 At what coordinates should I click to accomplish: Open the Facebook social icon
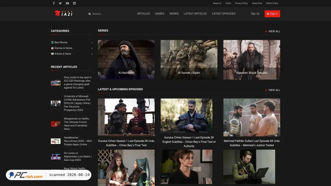[x=54, y=3]
